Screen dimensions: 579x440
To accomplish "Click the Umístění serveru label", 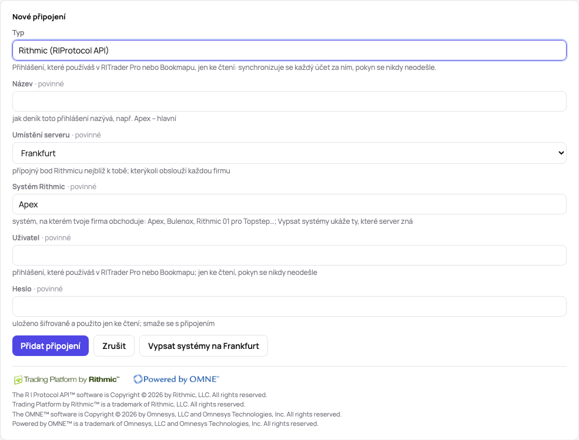I will [x=41, y=135].
